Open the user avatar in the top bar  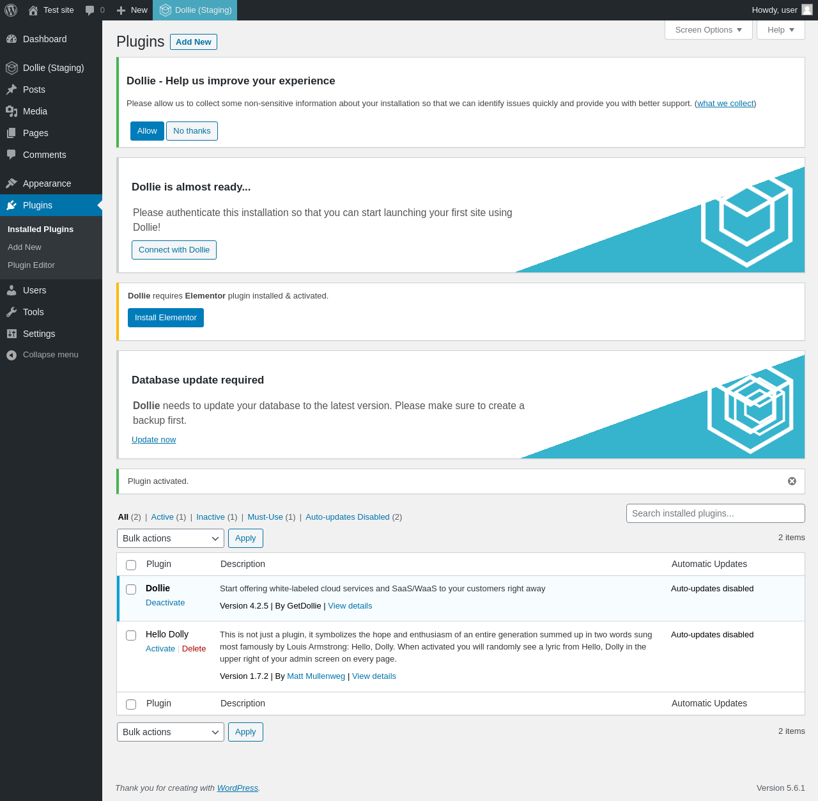click(807, 10)
